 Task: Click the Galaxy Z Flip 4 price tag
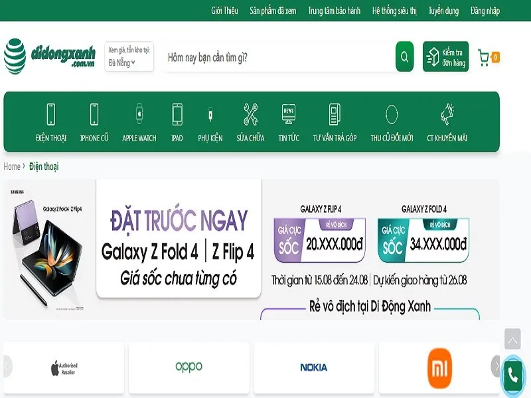[320, 241]
